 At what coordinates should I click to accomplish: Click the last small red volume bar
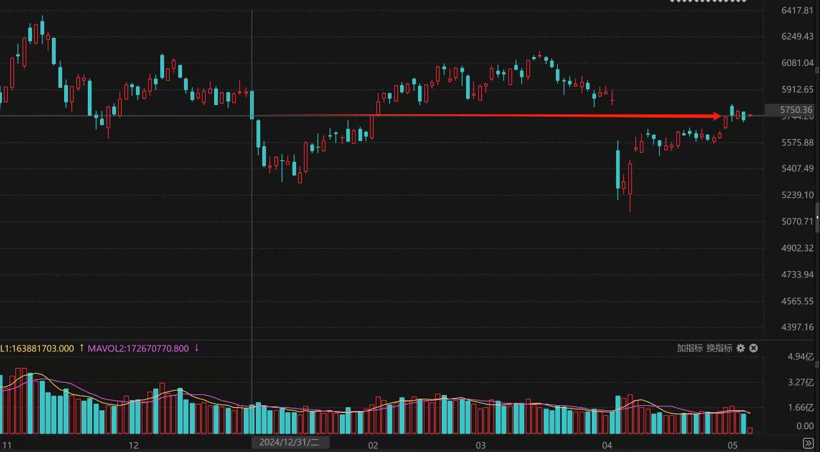click(750, 430)
